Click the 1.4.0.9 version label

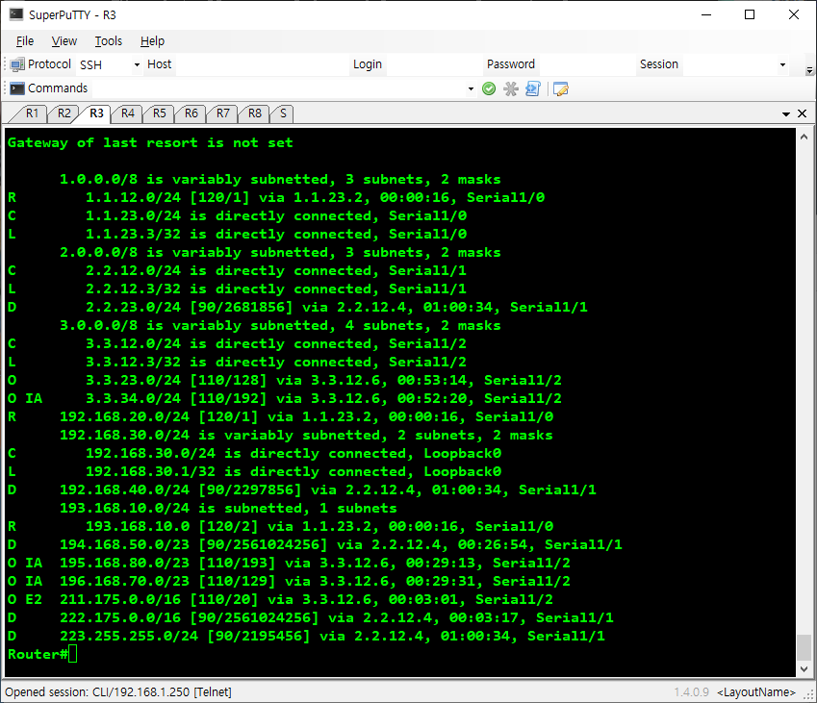point(692,692)
